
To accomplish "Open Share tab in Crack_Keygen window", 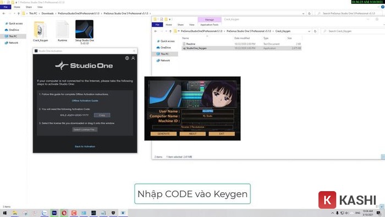I will coord(180,25).
